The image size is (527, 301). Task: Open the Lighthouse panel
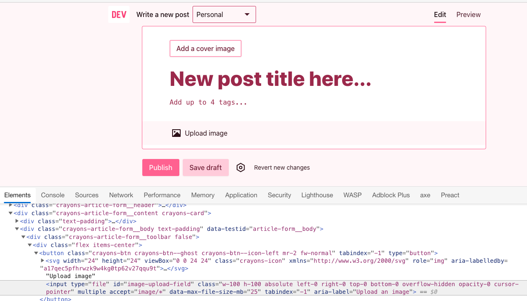click(x=317, y=195)
